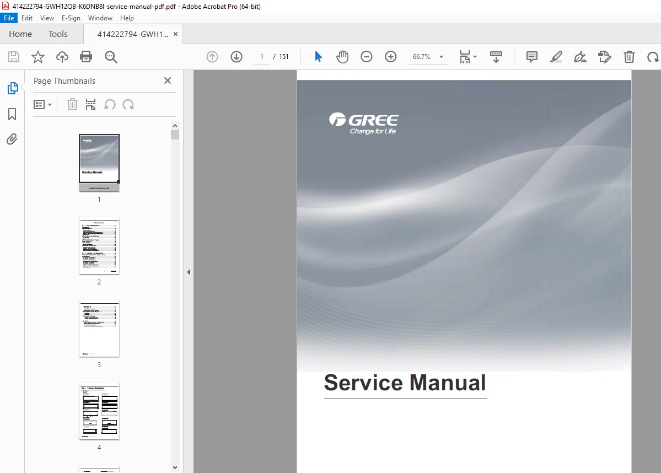Viewport: 661px width, 473px height.
Task: Click the current page number field
Action: [261, 56]
